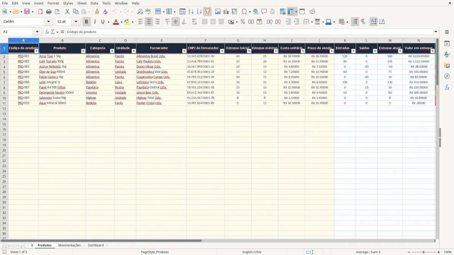Click the Function Wizard icon in the formula bar
This screenshot has height=255, width=454.
[47, 32]
